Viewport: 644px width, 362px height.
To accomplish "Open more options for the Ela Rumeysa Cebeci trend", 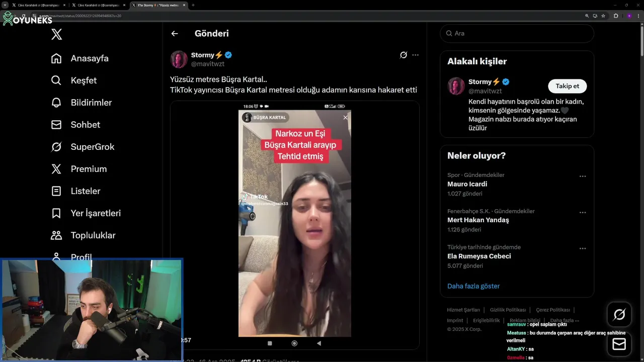I will [583, 248].
